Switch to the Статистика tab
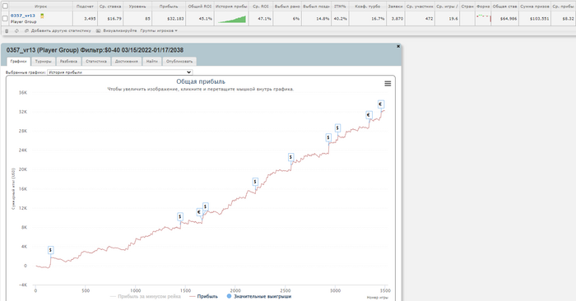Screen dimensions: 576x301 pyautogui.click(x=96, y=62)
